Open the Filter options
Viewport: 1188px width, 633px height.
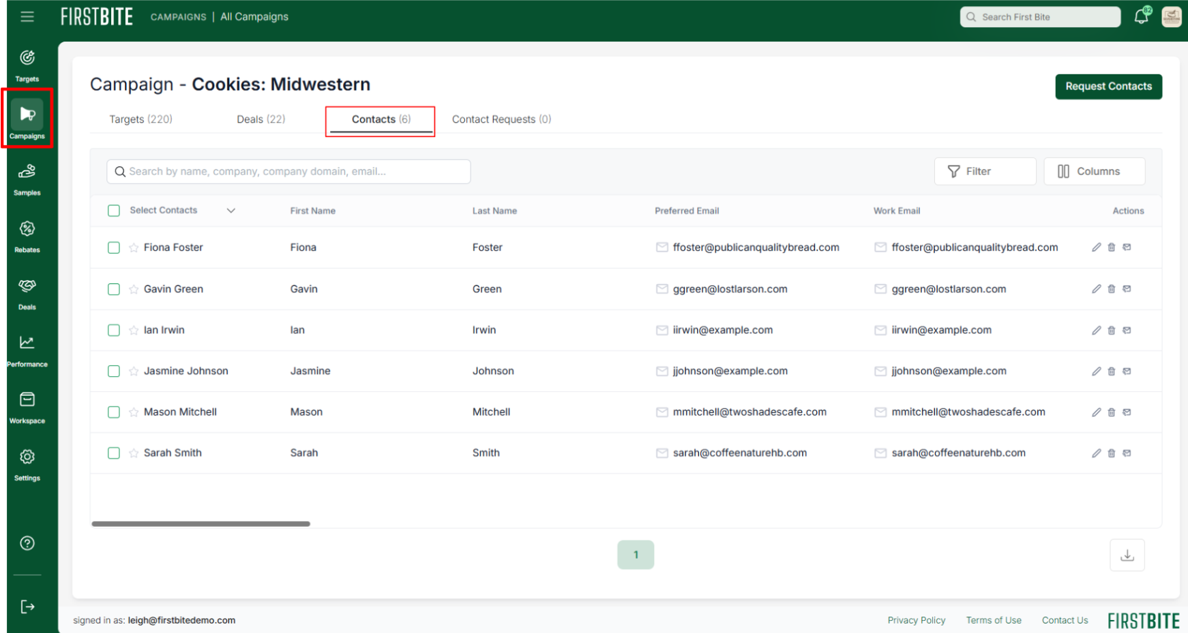pyautogui.click(x=985, y=171)
